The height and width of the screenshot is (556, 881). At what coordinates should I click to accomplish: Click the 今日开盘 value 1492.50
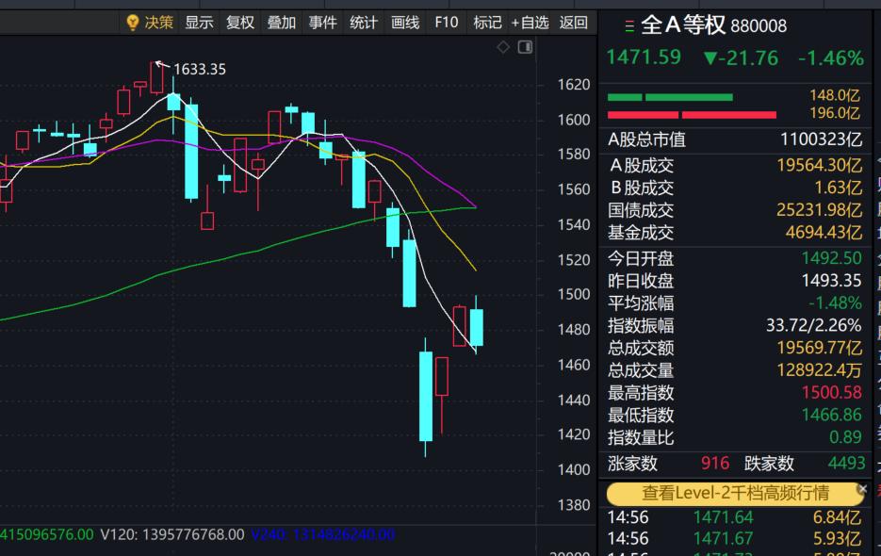[x=832, y=258]
